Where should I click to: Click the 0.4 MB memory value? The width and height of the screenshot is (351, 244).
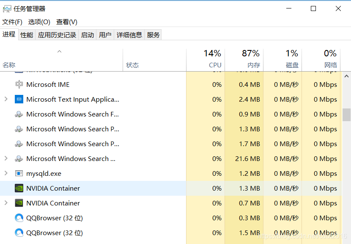pyautogui.click(x=250, y=85)
